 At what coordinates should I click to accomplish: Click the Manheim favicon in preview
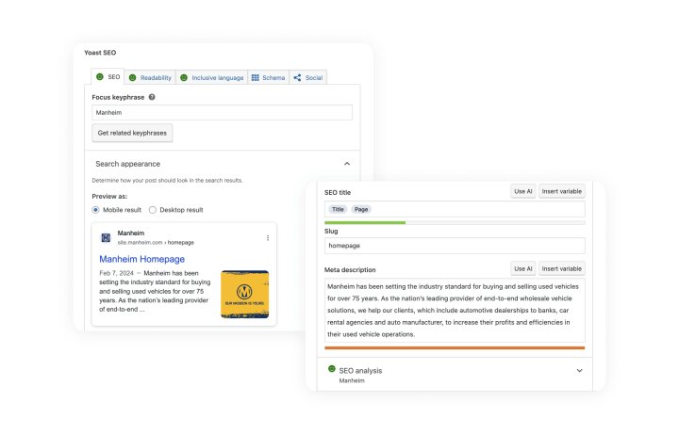pyautogui.click(x=106, y=238)
